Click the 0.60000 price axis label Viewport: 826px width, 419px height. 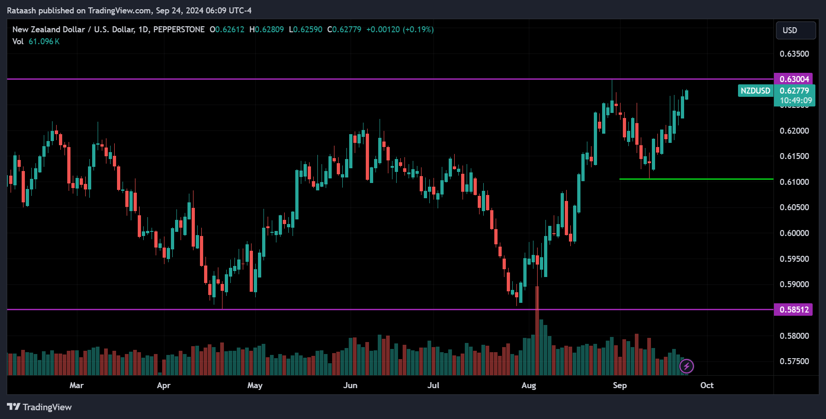pos(794,233)
